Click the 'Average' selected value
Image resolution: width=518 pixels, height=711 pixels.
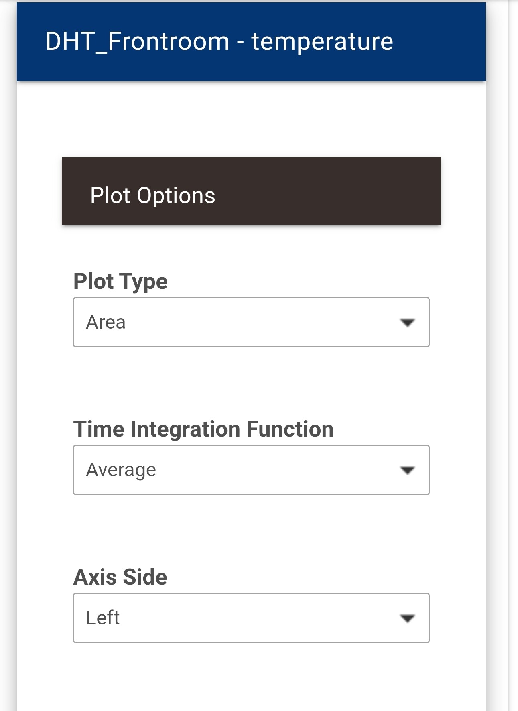coord(121,470)
